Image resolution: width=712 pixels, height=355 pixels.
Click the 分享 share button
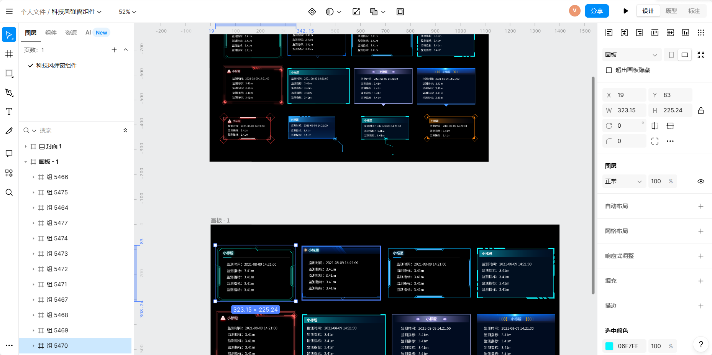597,11
